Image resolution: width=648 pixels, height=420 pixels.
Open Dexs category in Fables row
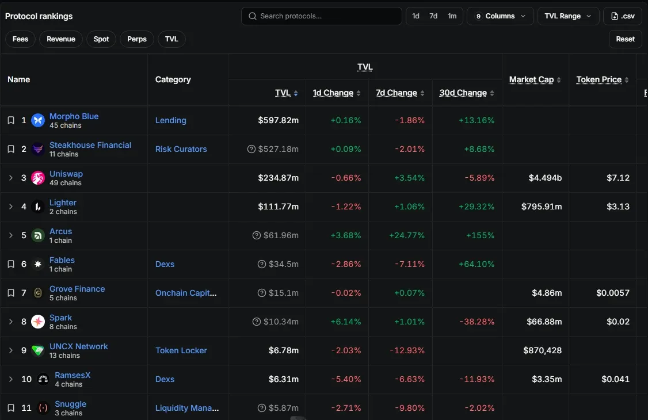[x=165, y=264]
